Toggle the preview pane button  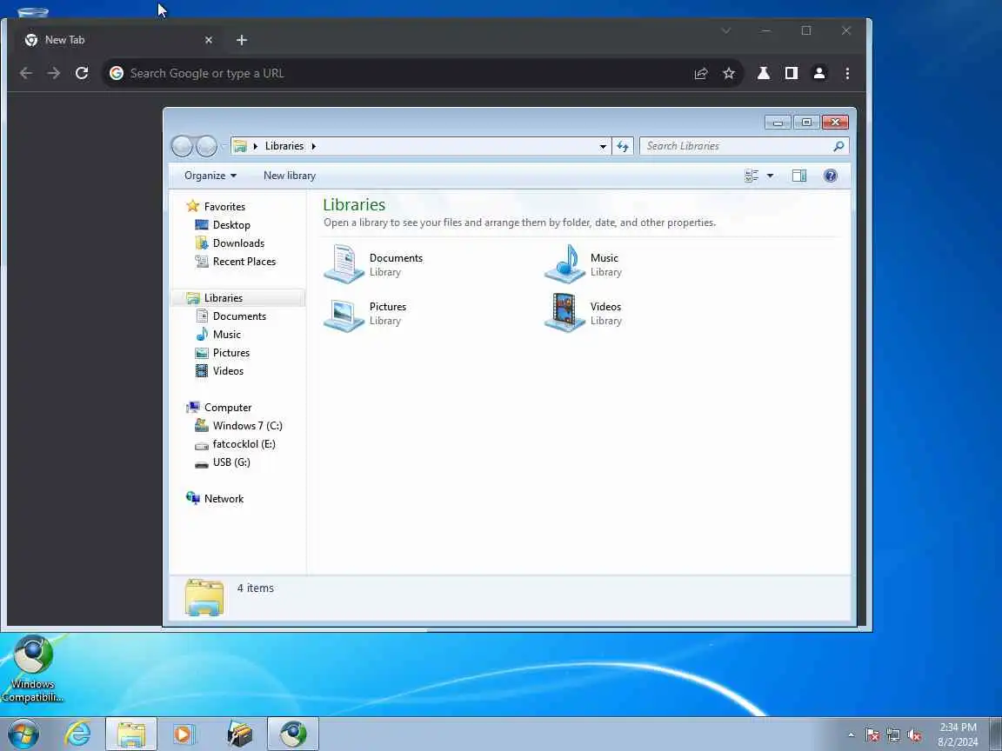799,176
